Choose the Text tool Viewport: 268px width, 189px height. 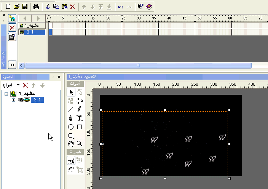pyautogui.click(x=80, y=118)
